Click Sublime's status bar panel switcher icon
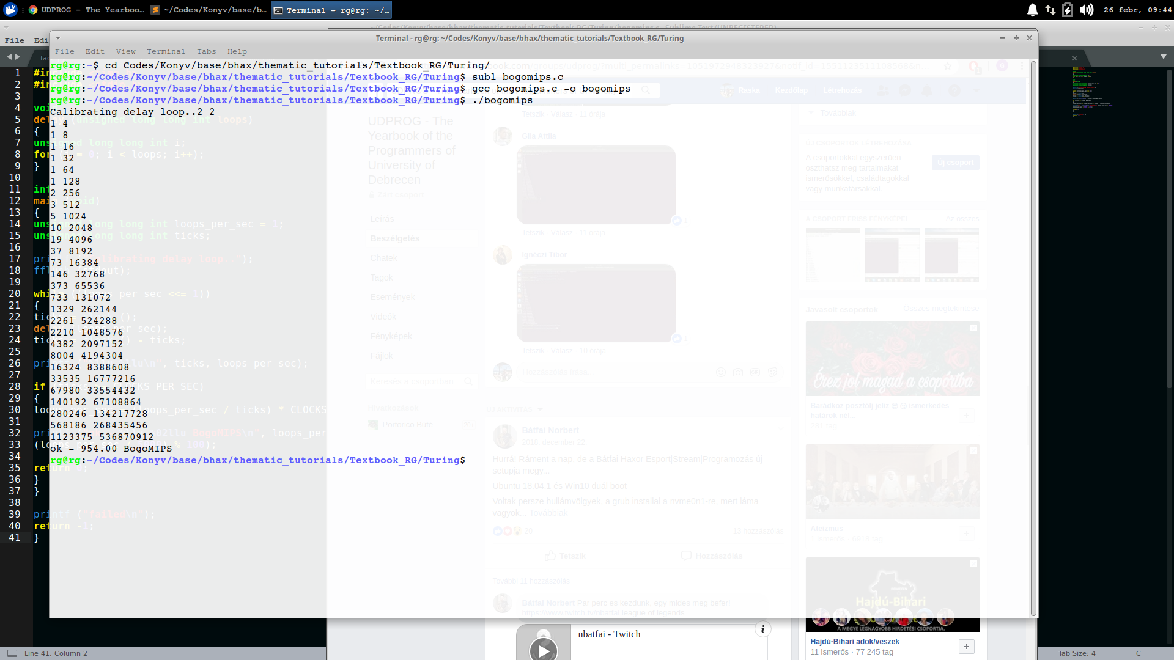 tap(12, 653)
